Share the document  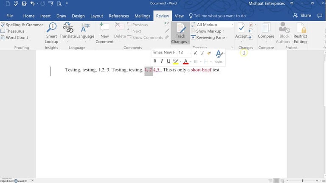pyautogui.click(x=302, y=16)
